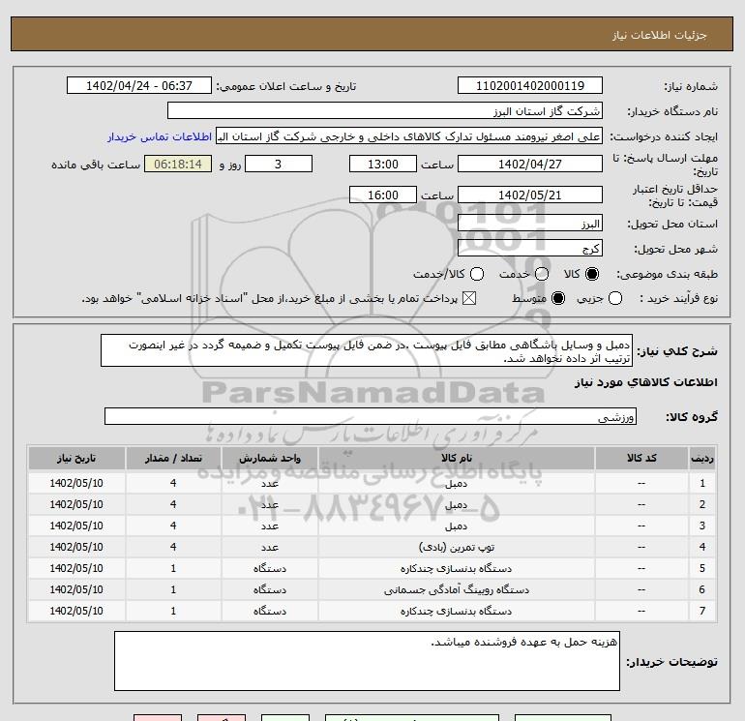
Task: Click the response deadline date 1402/04/27
Action: [x=530, y=164]
